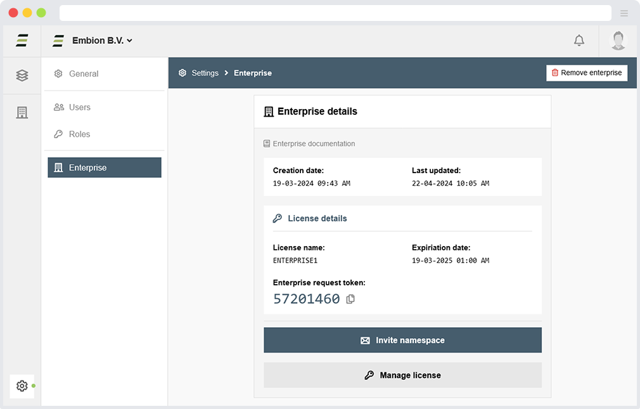
Task: Go to the Users settings page
Action: (x=79, y=107)
